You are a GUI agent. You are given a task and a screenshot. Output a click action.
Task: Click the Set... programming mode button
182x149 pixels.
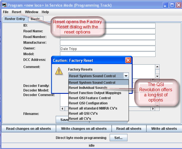[118, 138]
